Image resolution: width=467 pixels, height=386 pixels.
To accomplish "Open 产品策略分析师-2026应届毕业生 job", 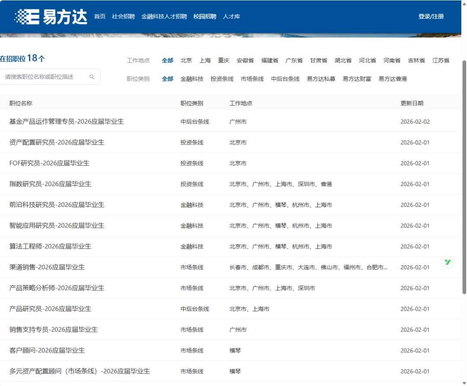I will pos(57,288).
